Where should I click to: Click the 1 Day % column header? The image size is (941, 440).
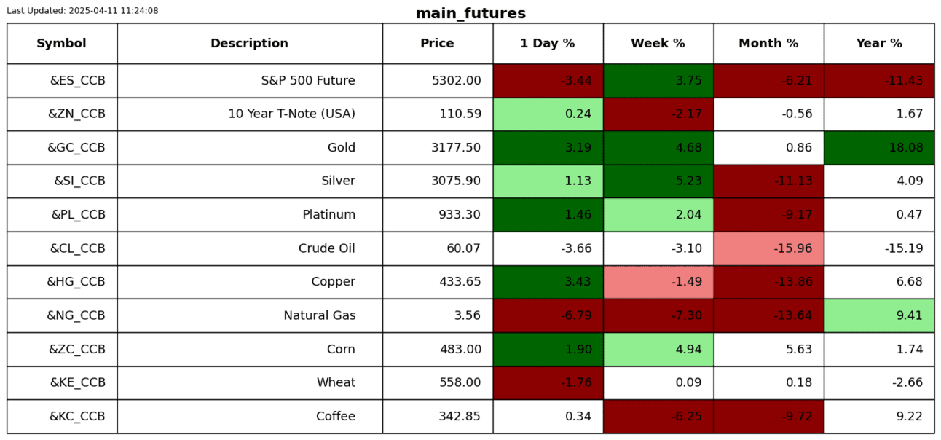click(x=548, y=44)
